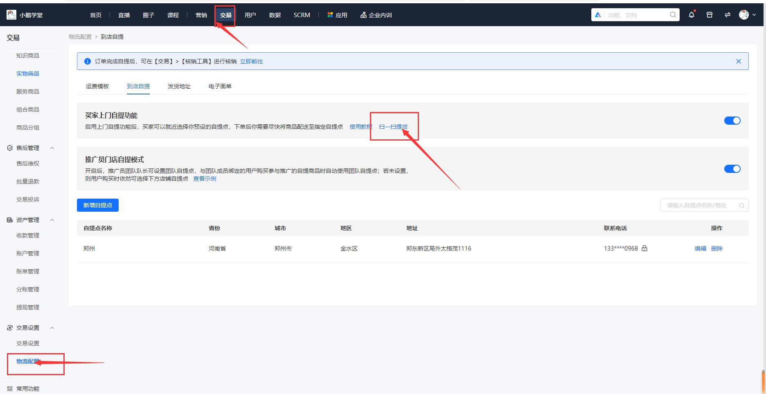Click the lock icon beside phone number
766x394 pixels.
coord(644,248)
